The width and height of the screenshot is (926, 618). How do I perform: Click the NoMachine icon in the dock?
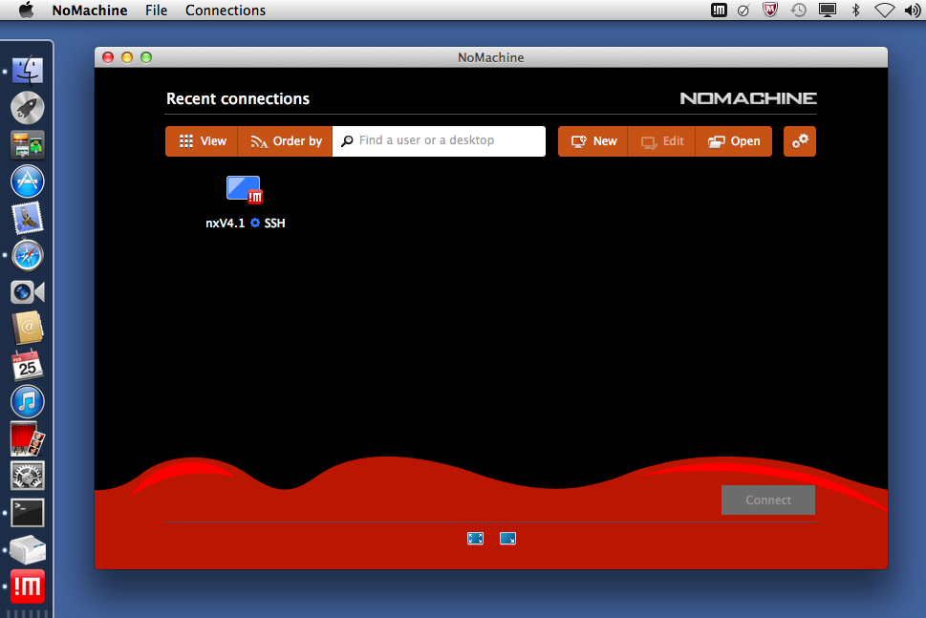27,586
